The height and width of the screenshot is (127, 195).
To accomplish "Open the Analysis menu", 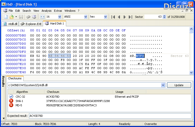I will [47, 11].
